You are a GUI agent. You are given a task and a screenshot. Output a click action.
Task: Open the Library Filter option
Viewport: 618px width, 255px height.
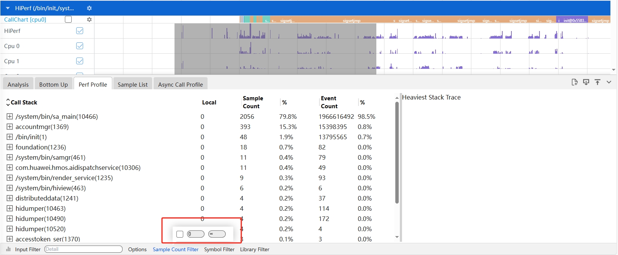(255, 249)
